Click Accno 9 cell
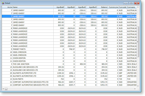Screen dimensions: 145x96 point(7,49)
